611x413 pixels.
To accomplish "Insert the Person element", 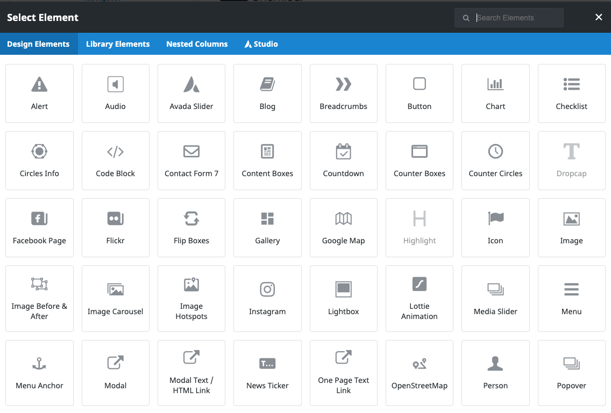I will [x=495, y=373].
